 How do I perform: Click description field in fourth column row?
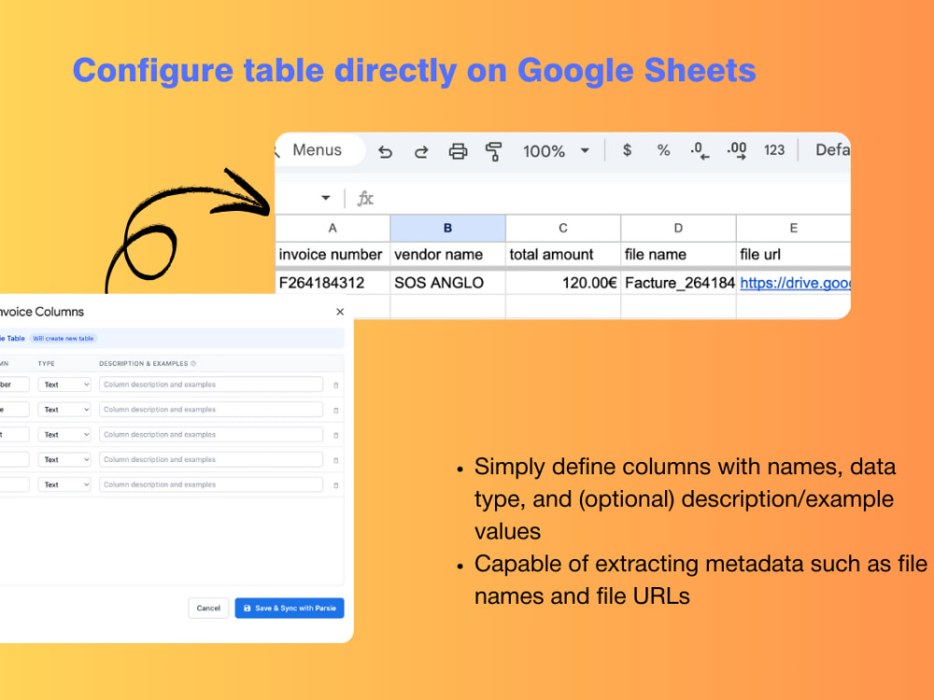coord(211,459)
